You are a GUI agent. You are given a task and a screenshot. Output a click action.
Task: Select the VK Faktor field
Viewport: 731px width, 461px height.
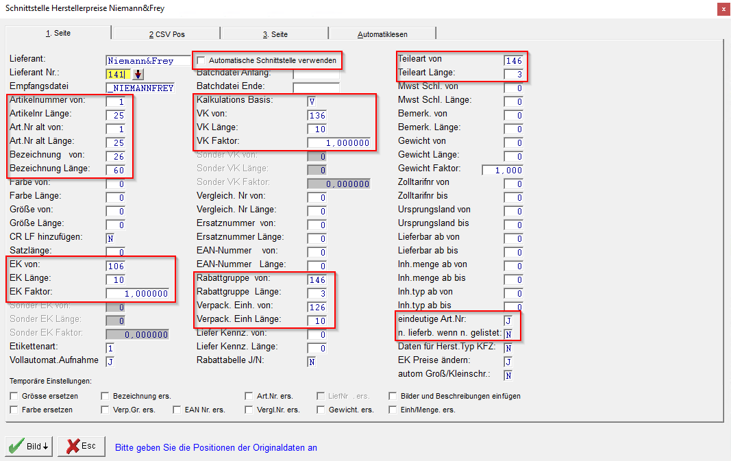(x=339, y=143)
